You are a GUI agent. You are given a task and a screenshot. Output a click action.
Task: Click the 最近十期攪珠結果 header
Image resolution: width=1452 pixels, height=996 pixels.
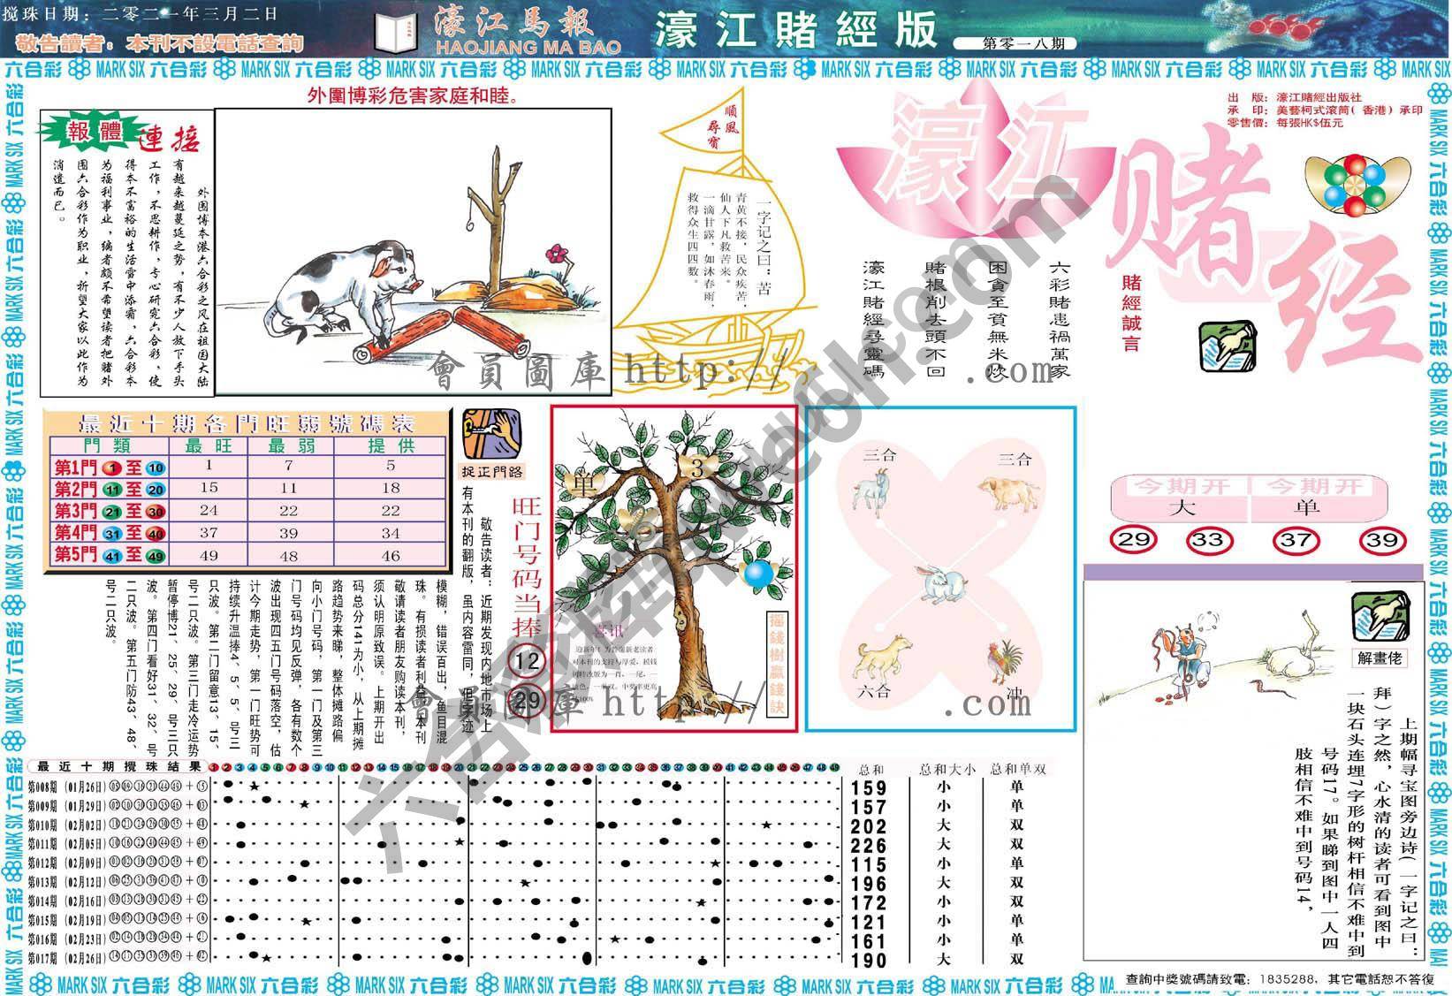[x=118, y=767]
